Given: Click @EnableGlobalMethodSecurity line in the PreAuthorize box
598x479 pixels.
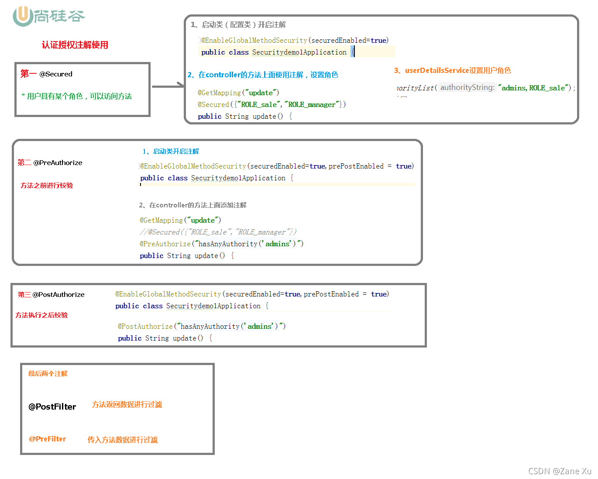Looking at the screenshot, I should [277, 166].
